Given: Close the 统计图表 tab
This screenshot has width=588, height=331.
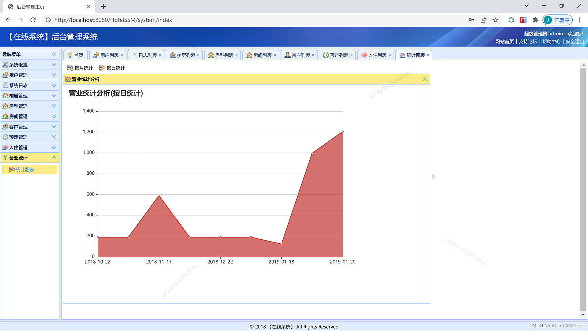Looking at the screenshot, I should click(428, 55).
